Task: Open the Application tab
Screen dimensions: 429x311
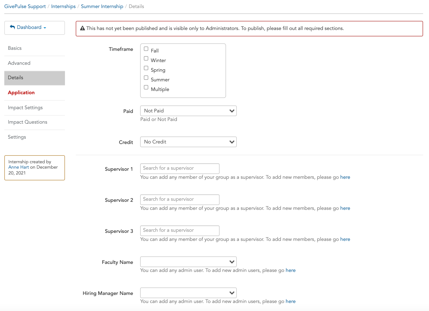Action: (x=35, y=93)
